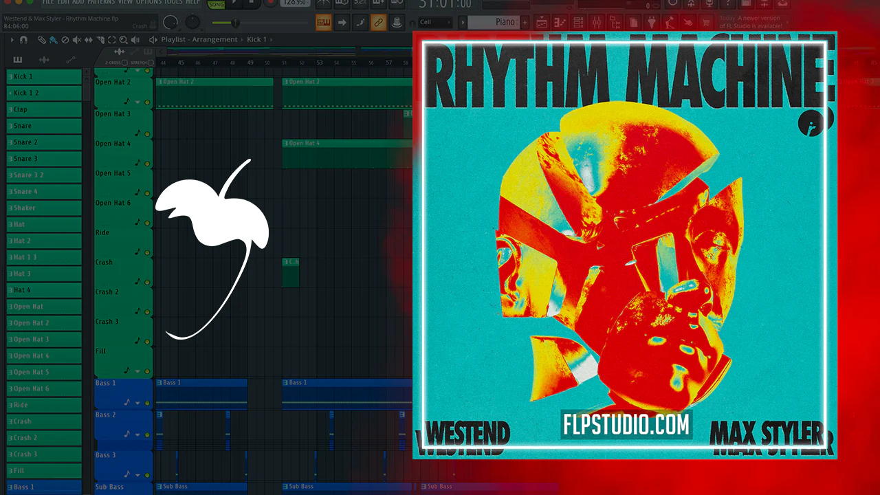Click the Sub Bass track header

click(123, 487)
